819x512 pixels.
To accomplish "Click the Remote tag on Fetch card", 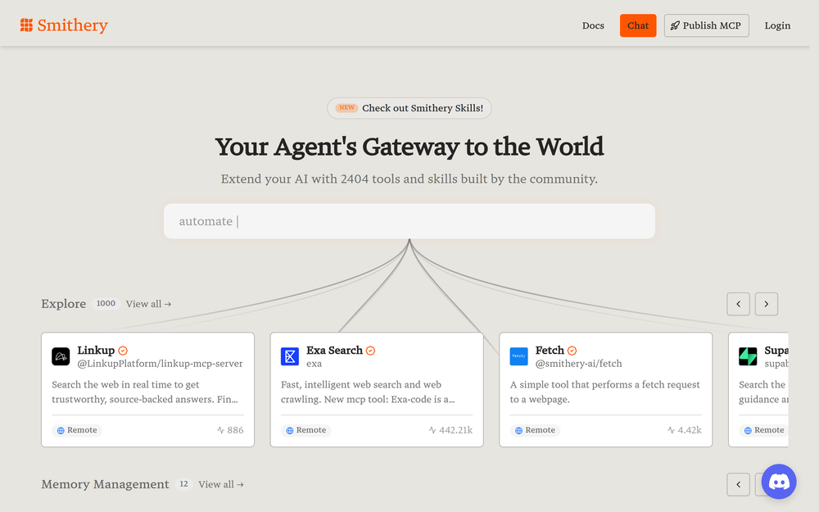I will 535,430.
